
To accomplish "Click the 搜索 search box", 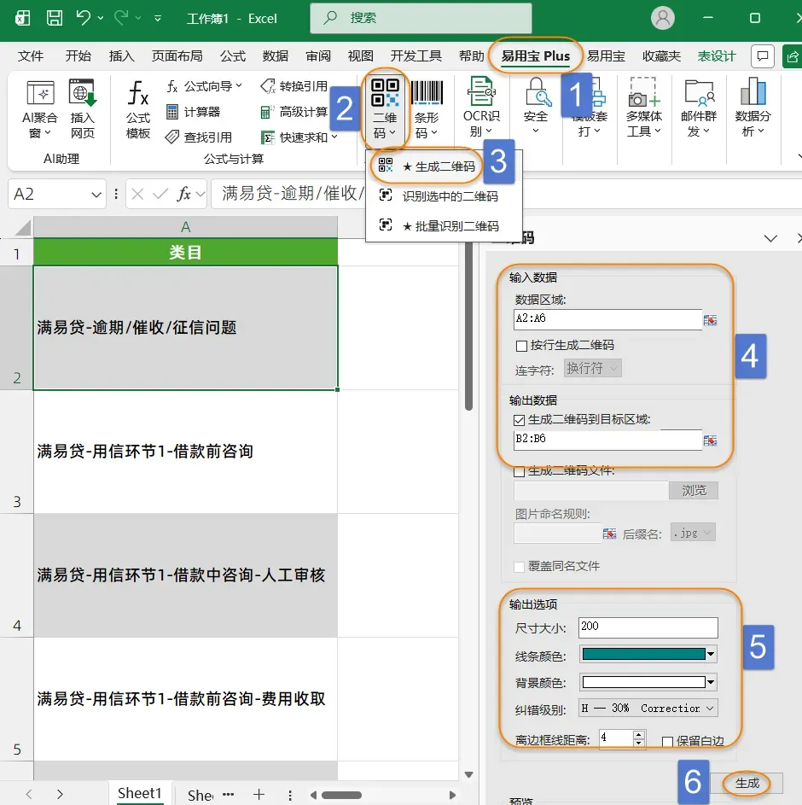I will pos(421,18).
